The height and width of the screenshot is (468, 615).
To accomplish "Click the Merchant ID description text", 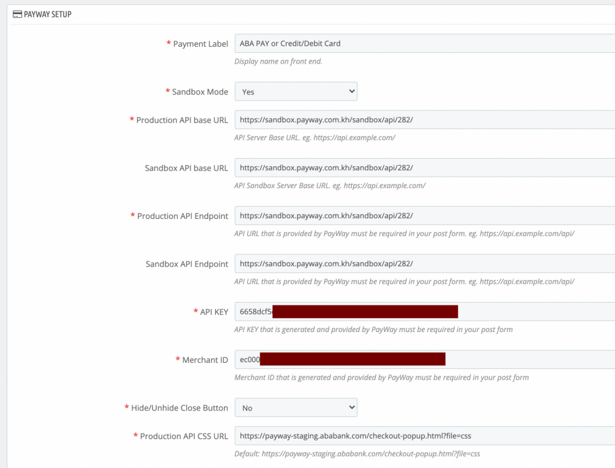I will point(382,377).
